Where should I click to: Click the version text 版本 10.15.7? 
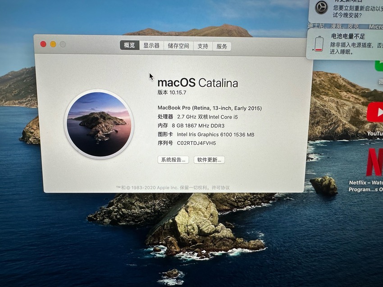(172, 92)
